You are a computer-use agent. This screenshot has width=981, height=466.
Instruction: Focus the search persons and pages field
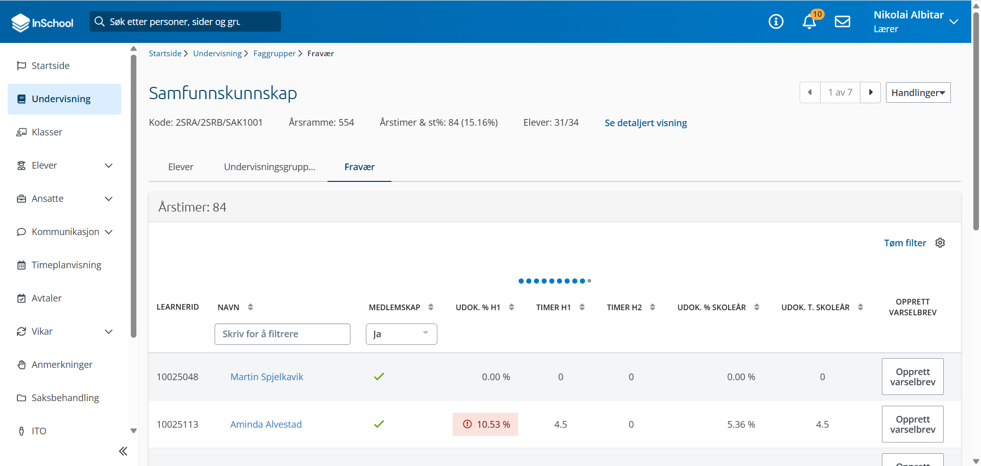coord(185,21)
